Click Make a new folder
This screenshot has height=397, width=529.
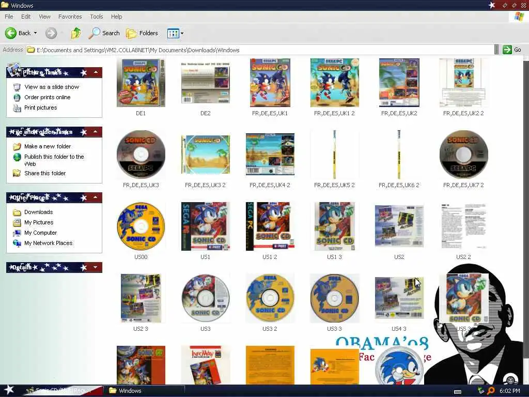pos(48,146)
